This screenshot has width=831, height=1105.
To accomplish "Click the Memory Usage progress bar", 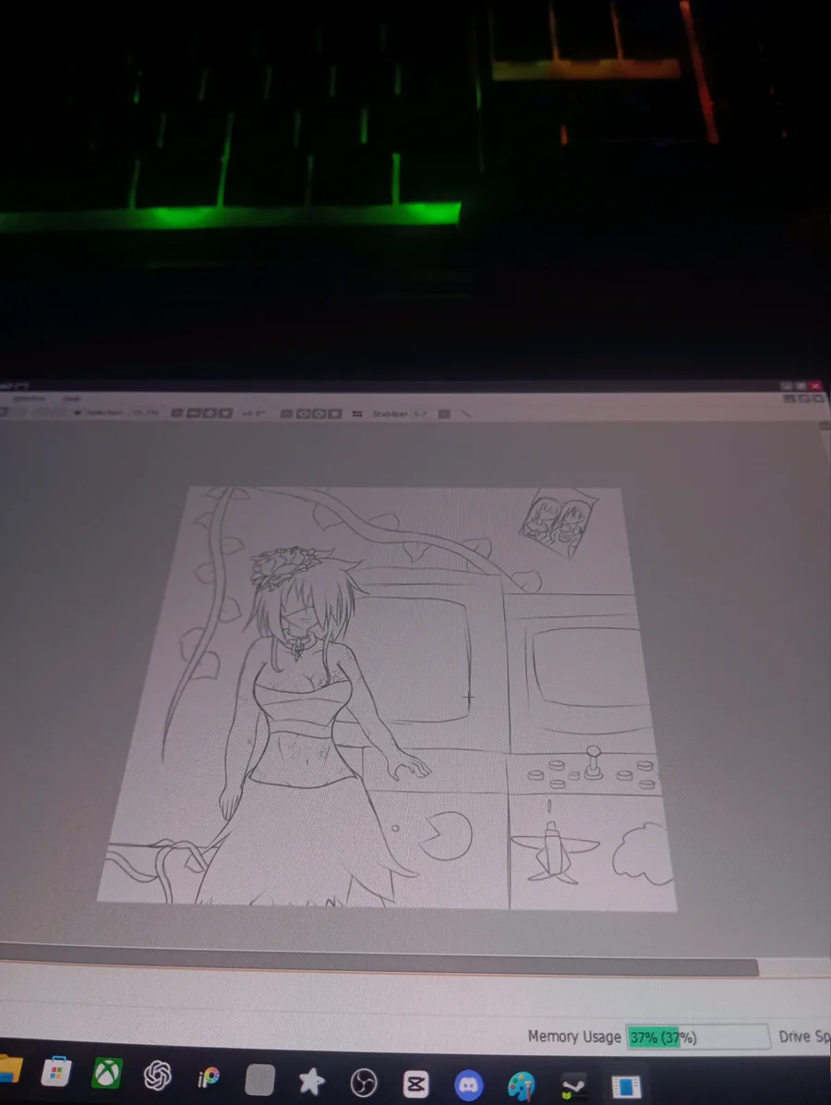I will tap(698, 1038).
